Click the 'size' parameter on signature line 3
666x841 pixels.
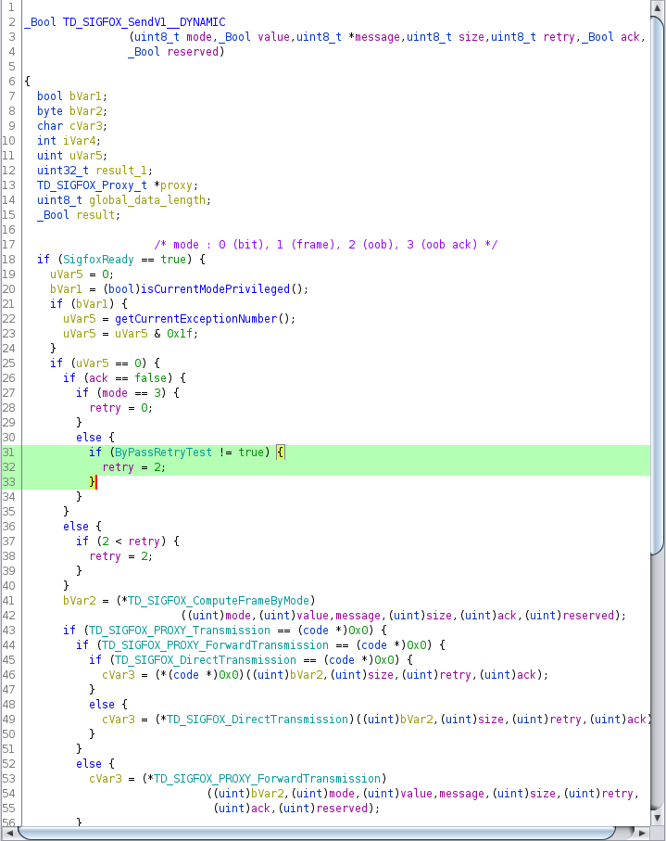(x=471, y=37)
